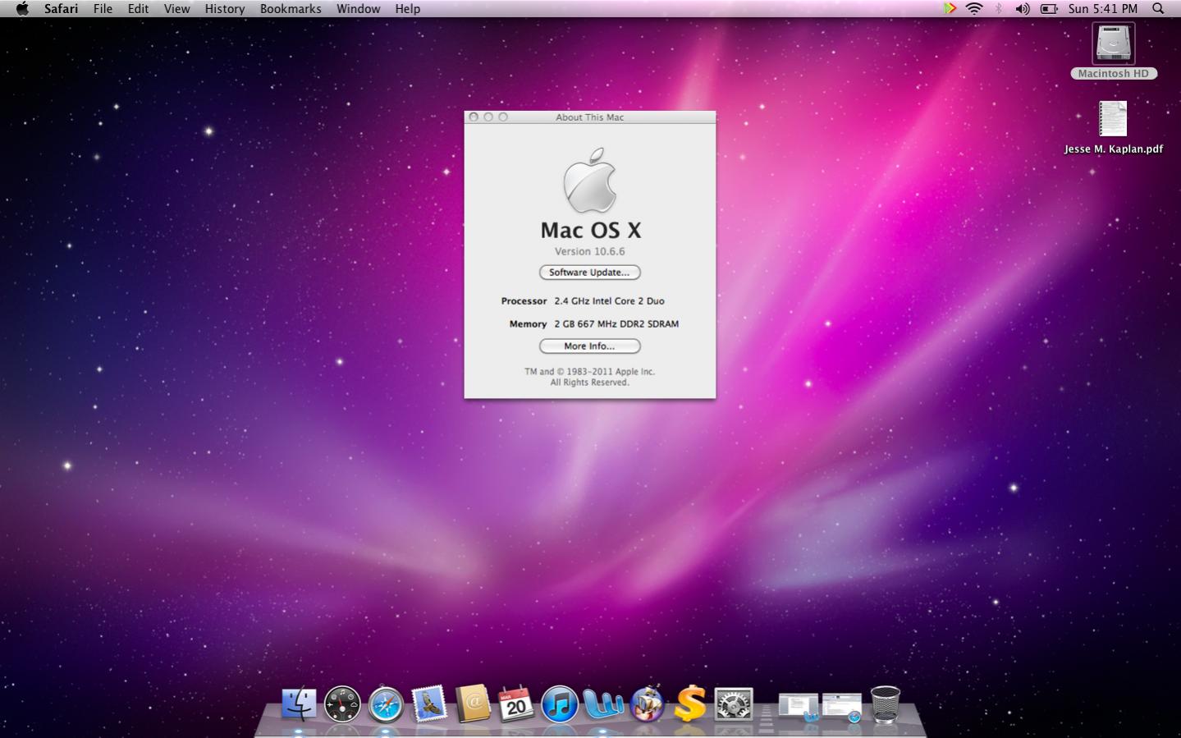This screenshot has height=738, width=1181.
Task: Open the gold dollar sign Dock app
Action: pyautogui.click(x=690, y=704)
